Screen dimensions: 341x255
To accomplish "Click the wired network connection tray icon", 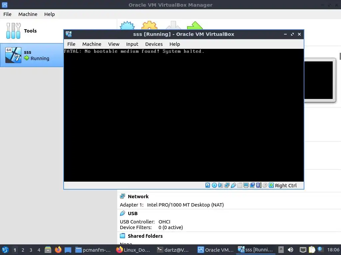I will 303,250.
